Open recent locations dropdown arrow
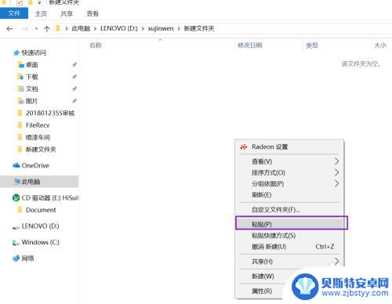This screenshot has width=392, height=304. tap(36, 29)
